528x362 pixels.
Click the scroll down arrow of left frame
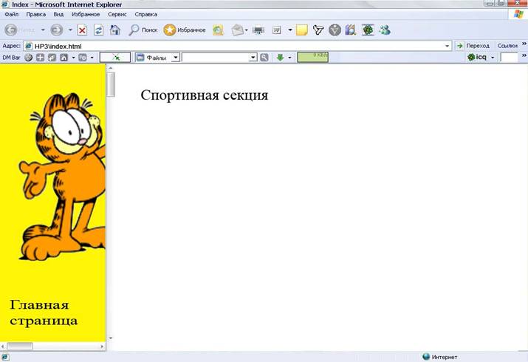[x=111, y=338]
